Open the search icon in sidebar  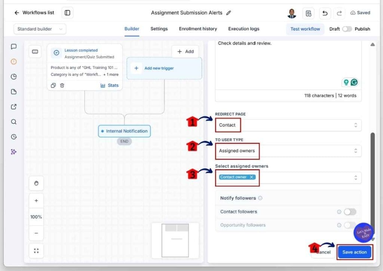point(14,121)
